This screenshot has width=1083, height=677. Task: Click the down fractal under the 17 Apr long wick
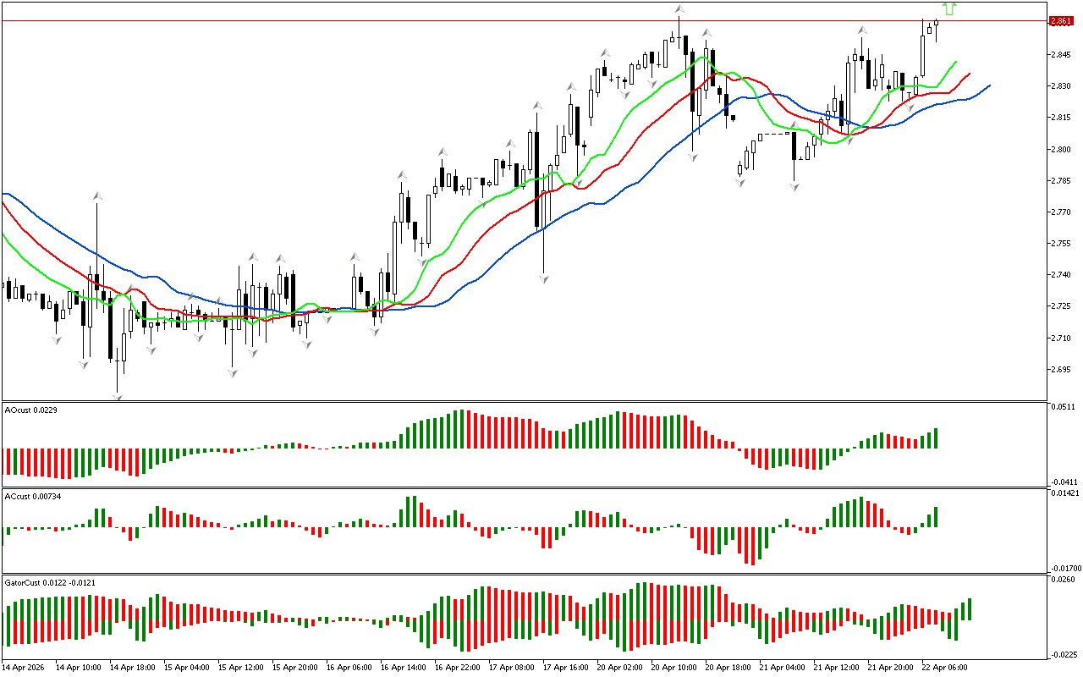click(543, 278)
